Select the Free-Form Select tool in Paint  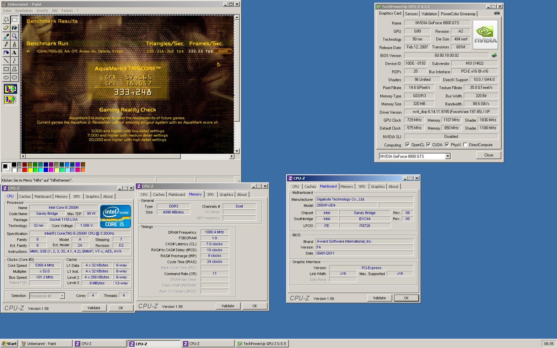tap(6, 20)
